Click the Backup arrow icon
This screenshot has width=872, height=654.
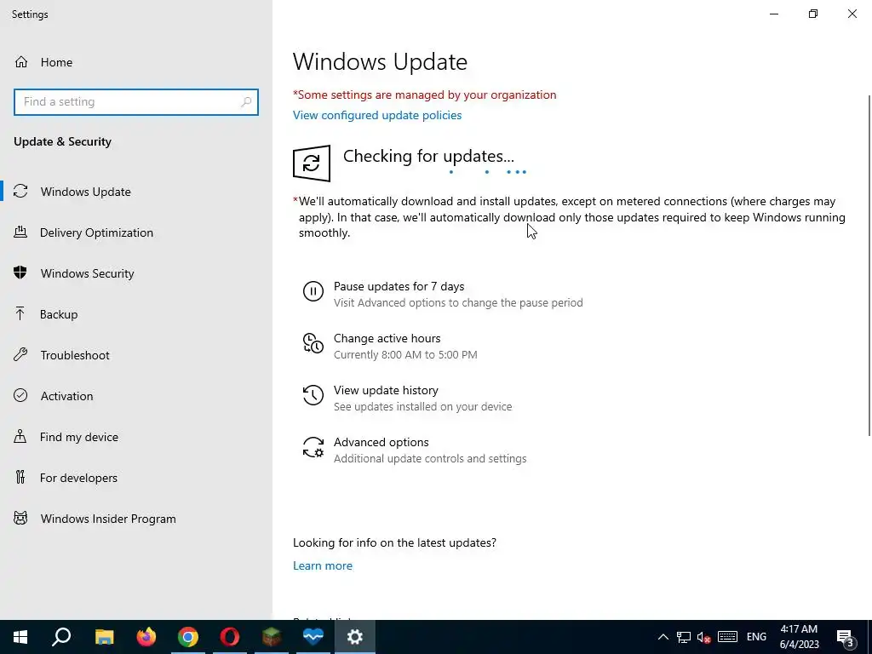click(20, 313)
